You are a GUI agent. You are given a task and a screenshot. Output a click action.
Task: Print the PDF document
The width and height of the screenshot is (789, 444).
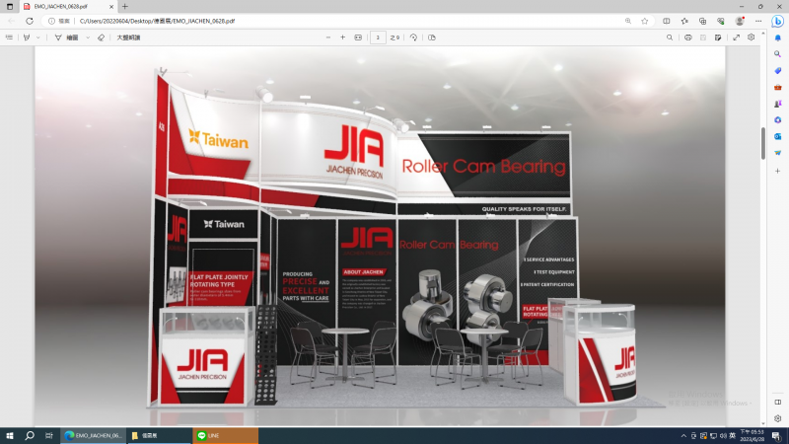click(x=687, y=37)
